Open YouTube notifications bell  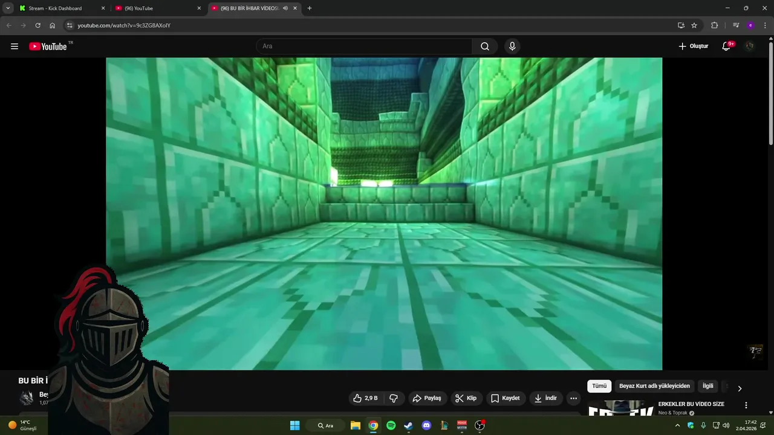click(727, 47)
